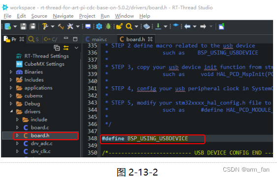Image resolution: width=277 pixels, height=177 pixels.
Task: Click the wrench-and-hammer build configuration icon
Action: 45,26
